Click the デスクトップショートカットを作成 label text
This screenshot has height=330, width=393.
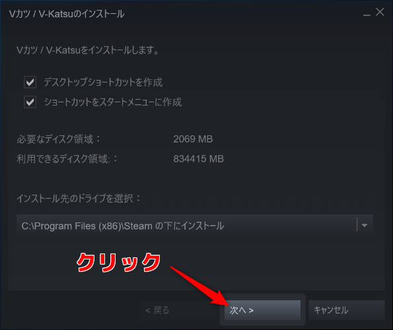pyautogui.click(x=103, y=82)
